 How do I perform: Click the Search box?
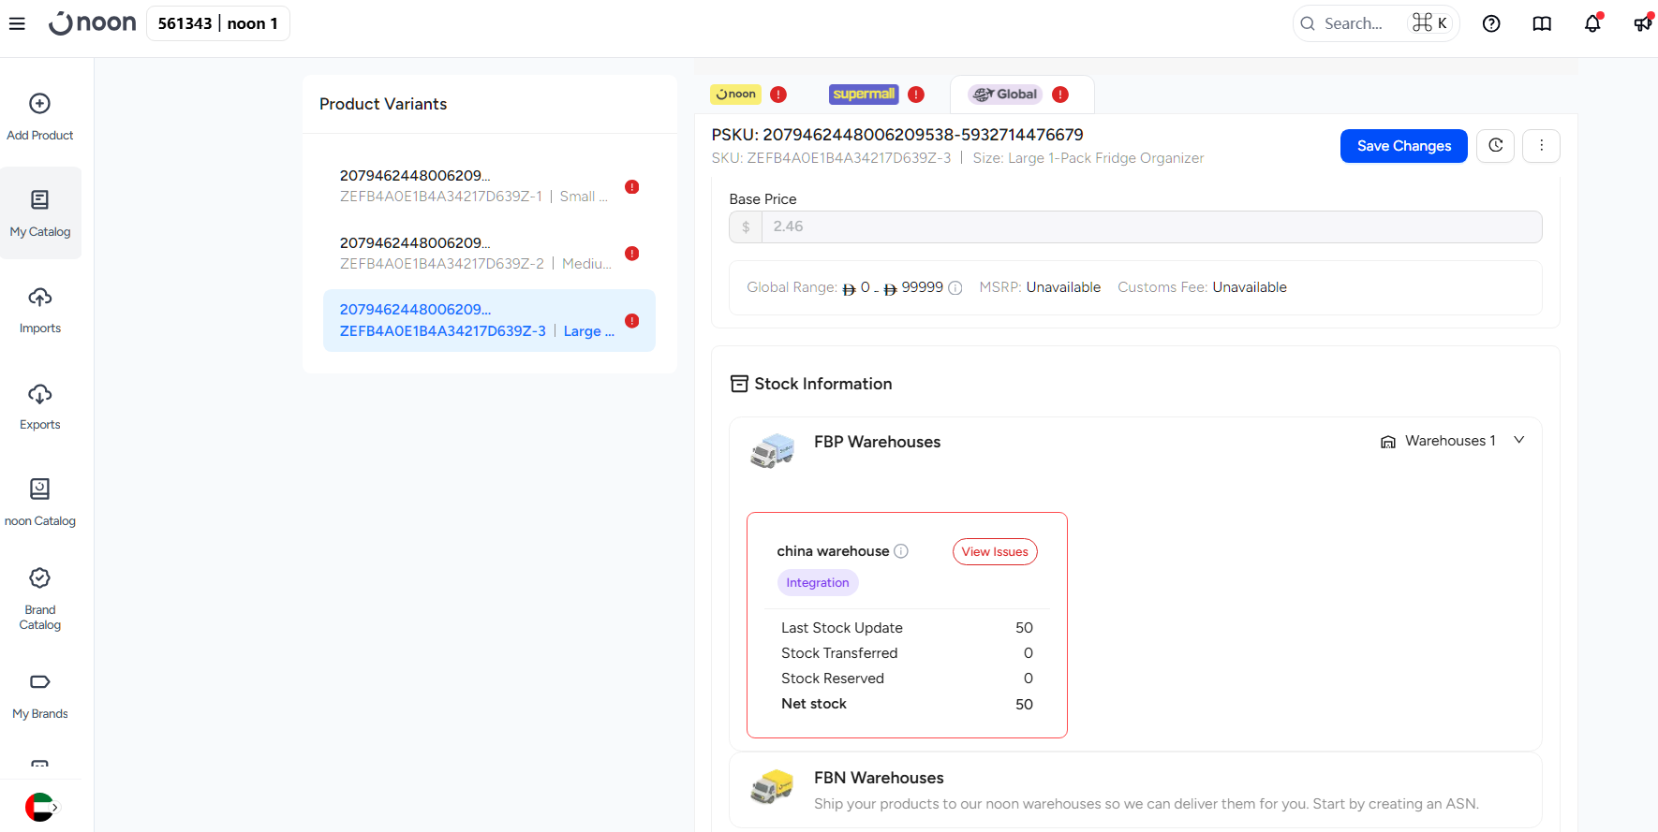[1376, 23]
